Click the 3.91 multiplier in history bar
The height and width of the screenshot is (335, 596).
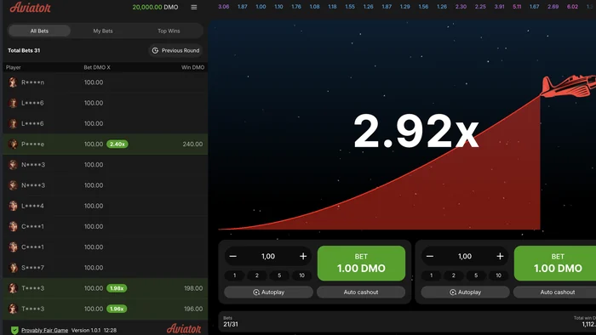point(499,7)
